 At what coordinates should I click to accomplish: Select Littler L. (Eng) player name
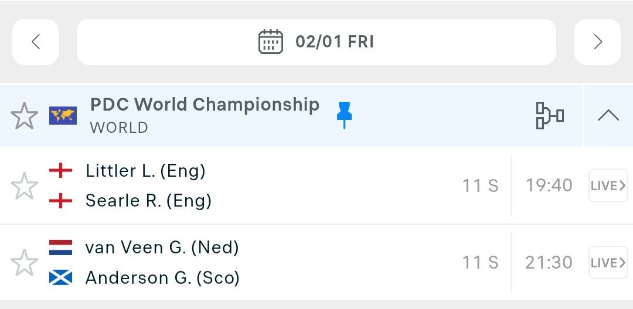pyautogui.click(x=145, y=170)
